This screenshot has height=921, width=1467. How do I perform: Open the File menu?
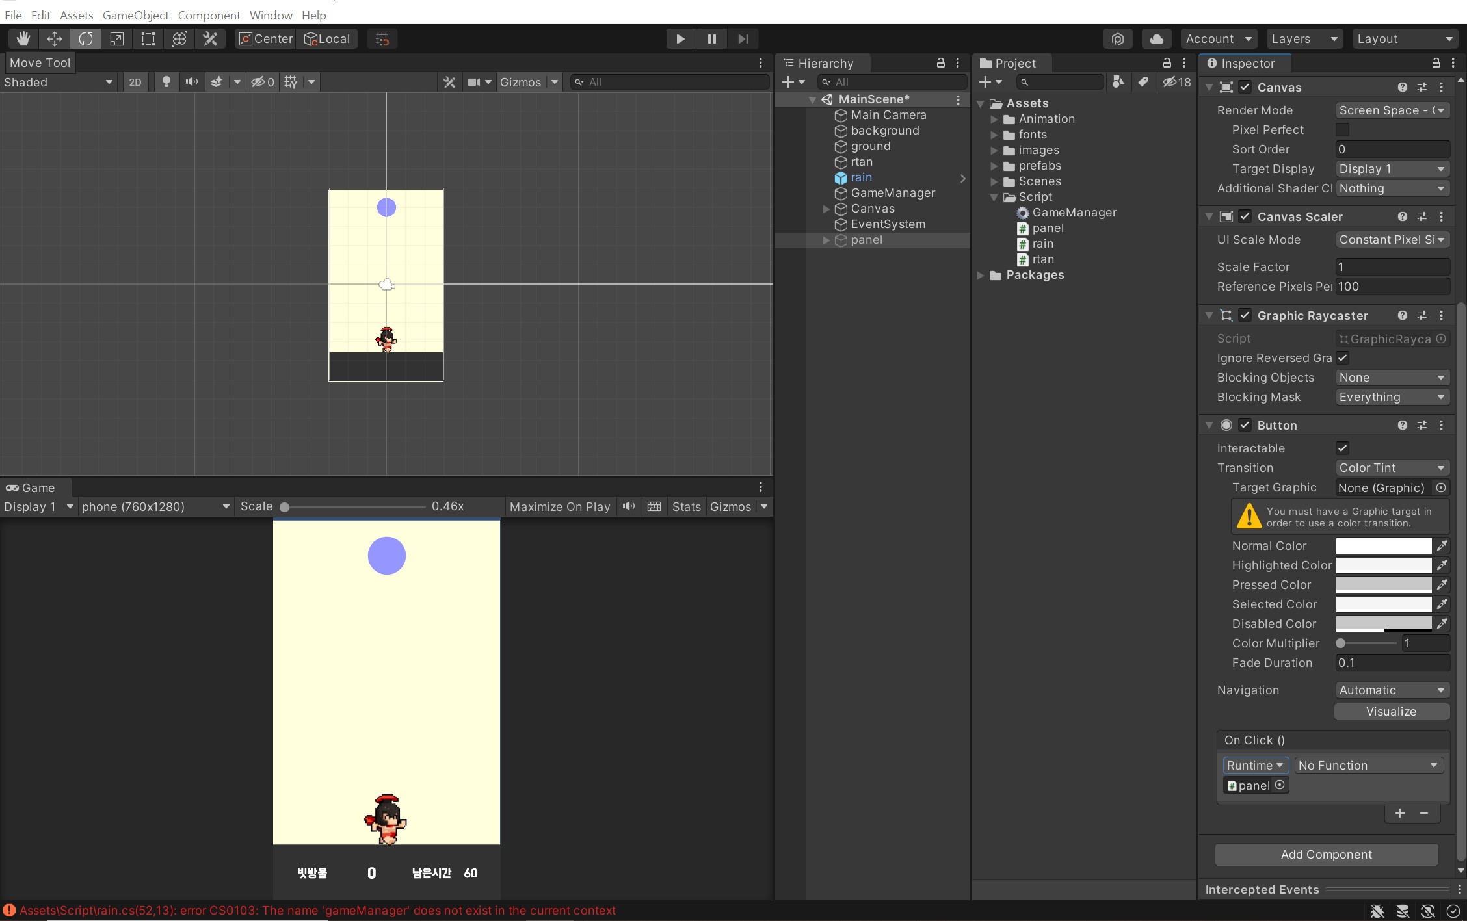click(13, 15)
